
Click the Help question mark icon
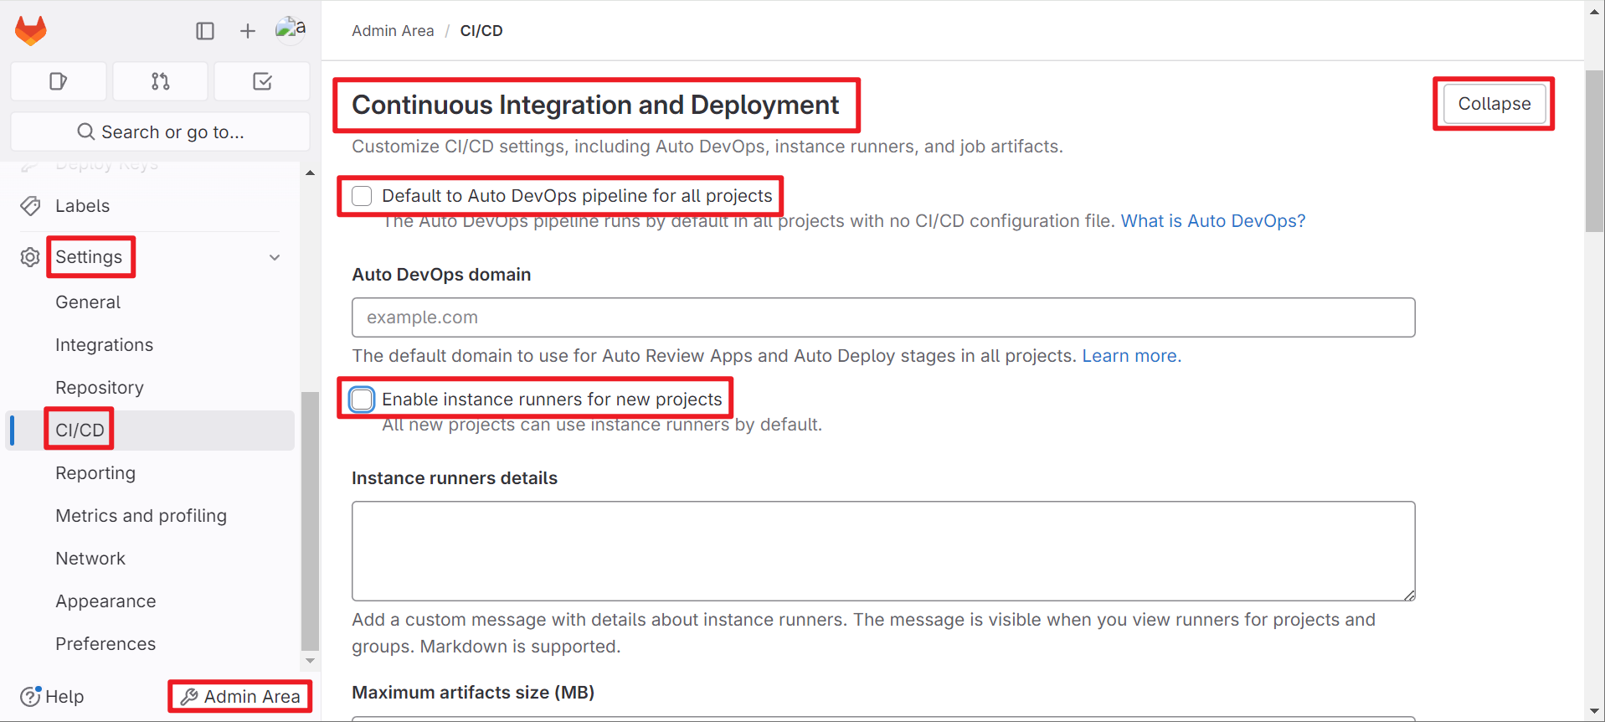click(30, 696)
